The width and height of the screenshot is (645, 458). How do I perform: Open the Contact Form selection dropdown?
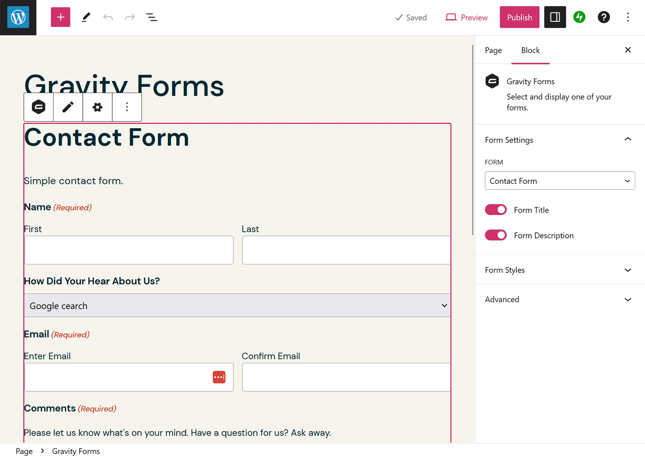pyautogui.click(x=560, y=181)
